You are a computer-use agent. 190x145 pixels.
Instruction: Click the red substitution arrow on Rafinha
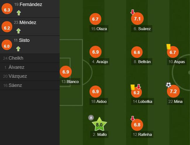point(133,118)
